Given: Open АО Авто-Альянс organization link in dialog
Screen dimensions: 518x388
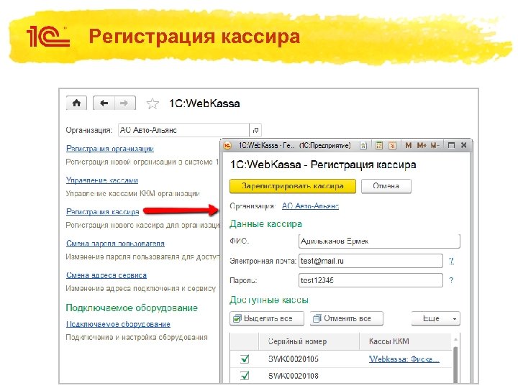Looking at the screenshot, I should (x=310, y=206).
